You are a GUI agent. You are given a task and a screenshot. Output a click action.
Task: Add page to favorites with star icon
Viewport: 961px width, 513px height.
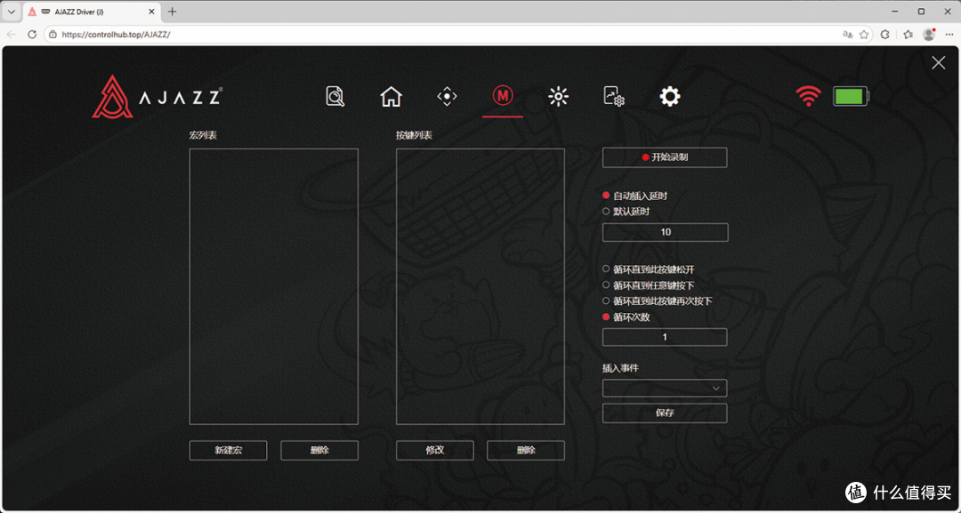point(864,35)
